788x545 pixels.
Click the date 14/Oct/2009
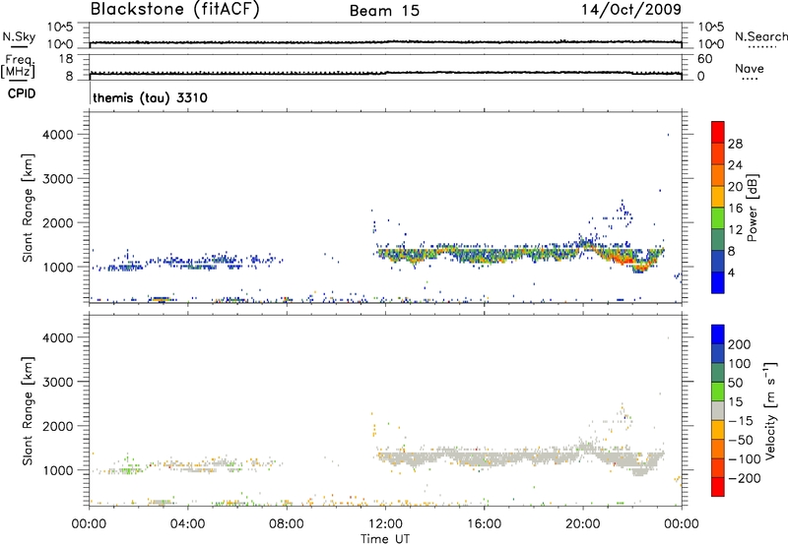(x=631, y=10)
